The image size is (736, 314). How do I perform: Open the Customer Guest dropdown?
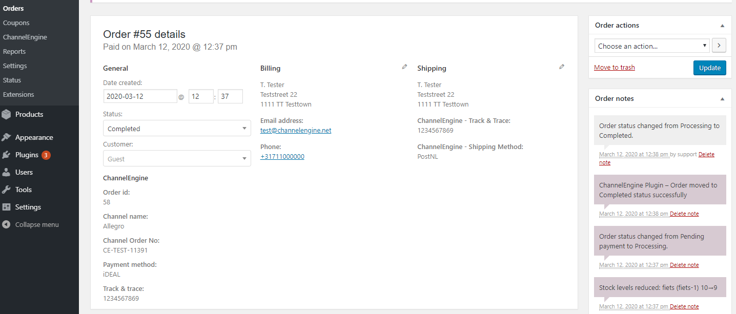coord(177,159)
